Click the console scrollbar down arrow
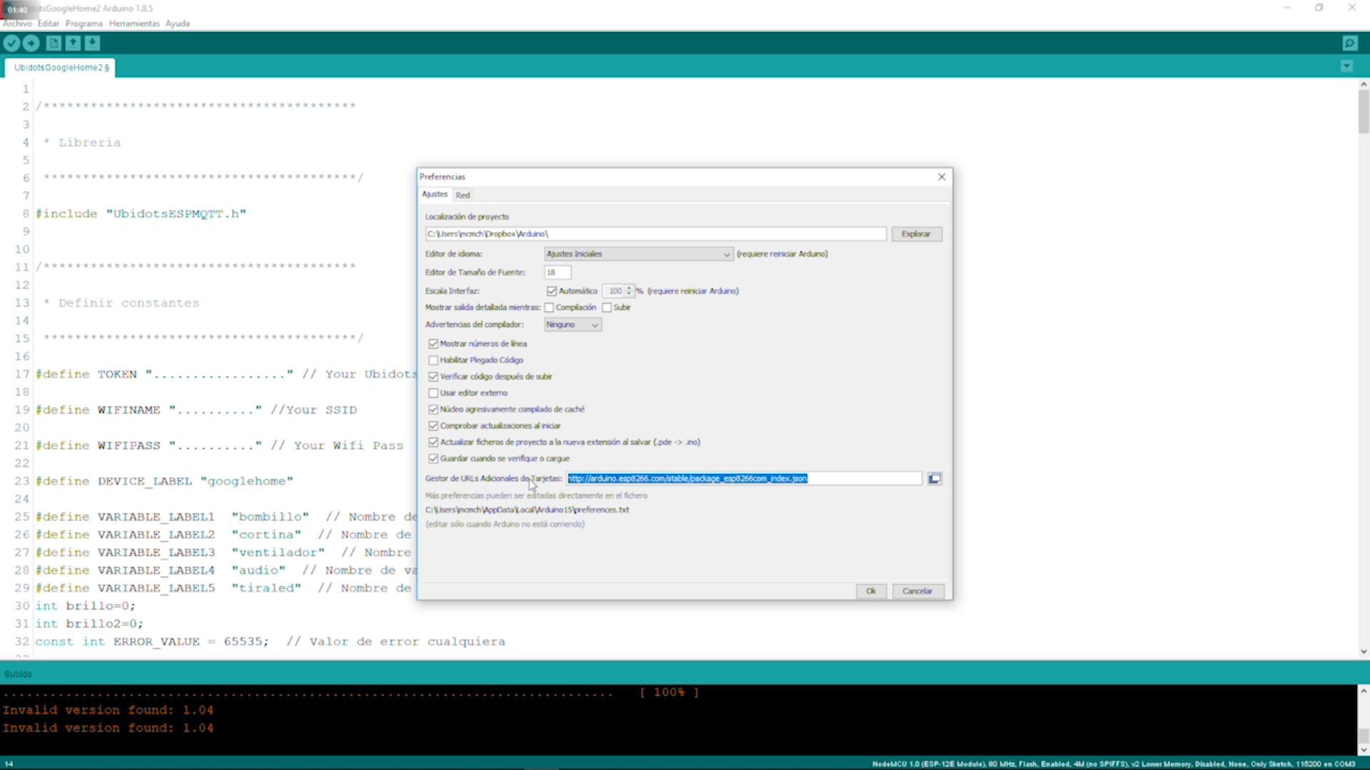The image size is (1370, 770). (1364, 750)
